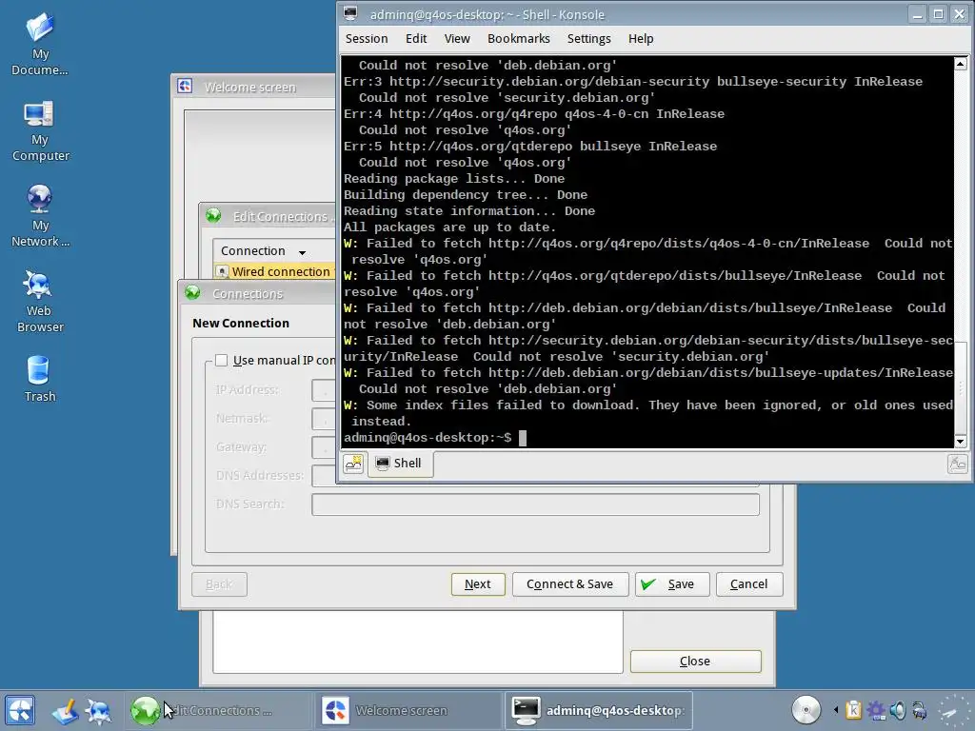Launch the web browser from the taskbar
The width and height of the screenshot is (975, 731).
point(98,711)
